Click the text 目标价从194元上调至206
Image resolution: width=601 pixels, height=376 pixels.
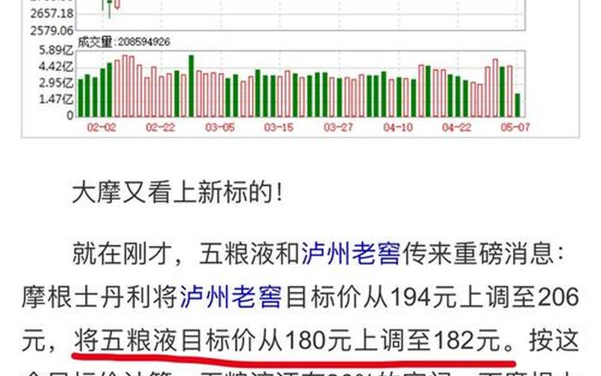coord(432,297)
